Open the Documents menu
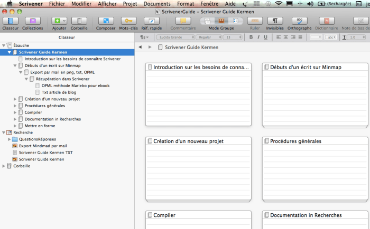Image resolution: width=370 pixels, height=229 pixels. coord(157,4)
